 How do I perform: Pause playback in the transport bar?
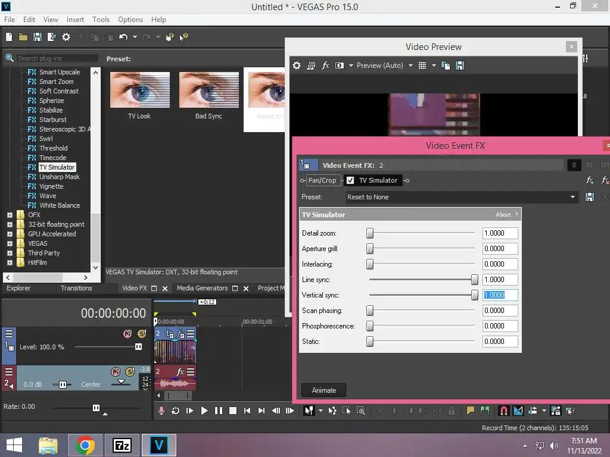pyautogui.click(x=218, y=411)
